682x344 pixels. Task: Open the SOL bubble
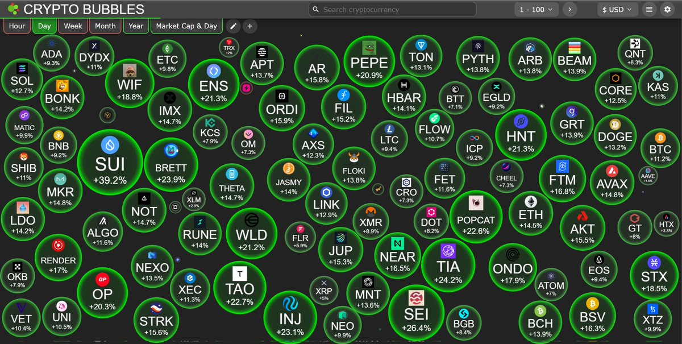click(x=22, y=79)
